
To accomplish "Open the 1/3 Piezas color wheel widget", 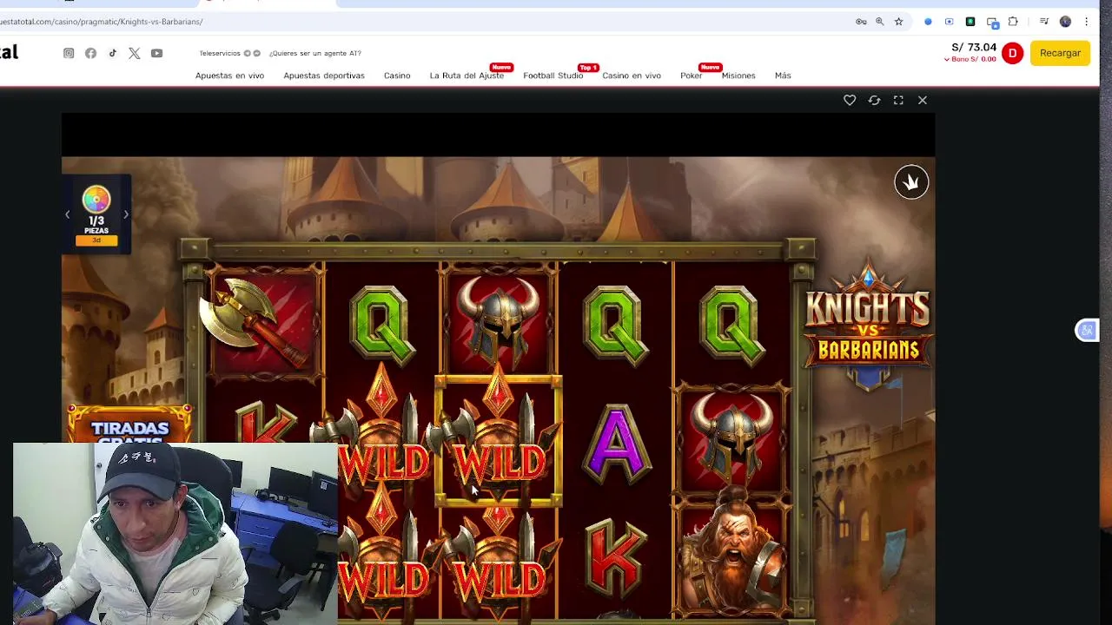I will pos(96,214).
